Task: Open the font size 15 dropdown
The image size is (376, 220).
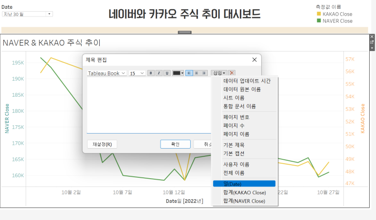Action: [137, 73]
